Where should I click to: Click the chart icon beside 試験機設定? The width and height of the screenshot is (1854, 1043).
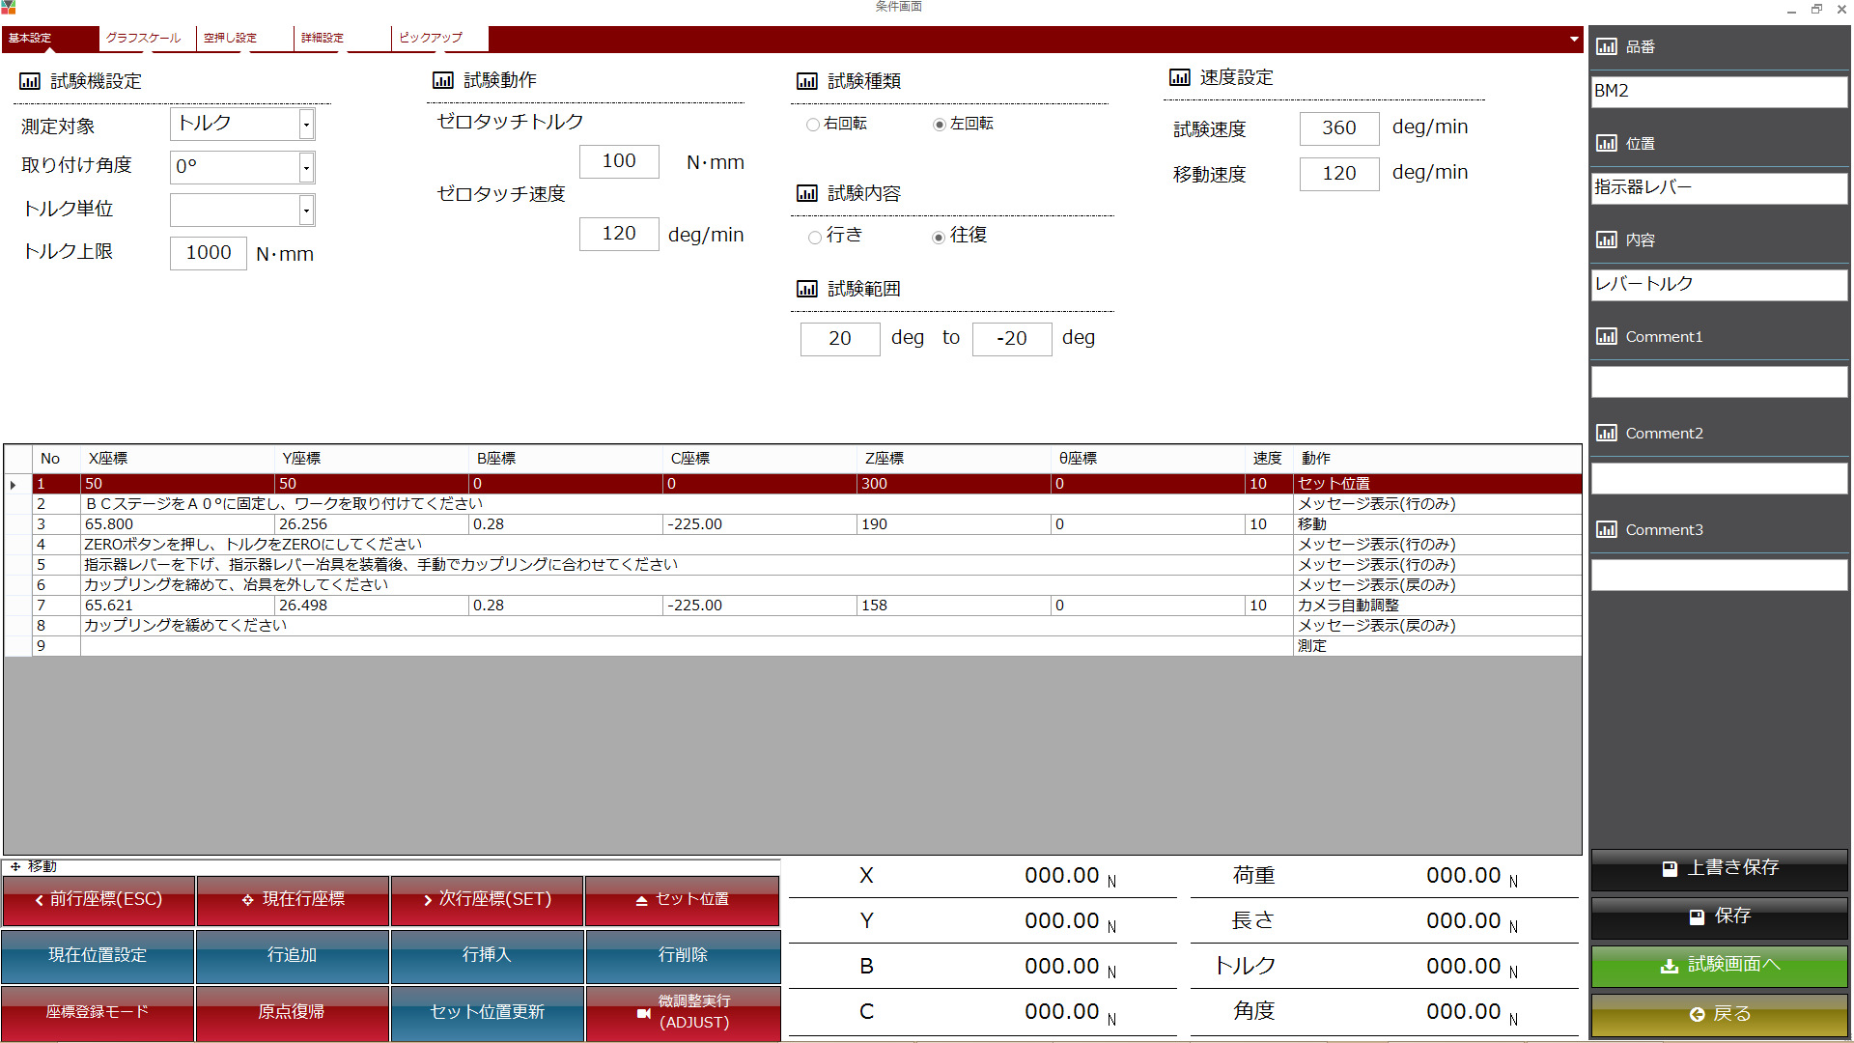(30, 82)
